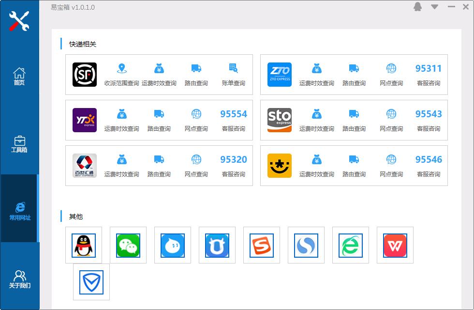474x310 pixels.
Task: Open SF 运费时效查询 money bag icon
Action: click(159, 68)
